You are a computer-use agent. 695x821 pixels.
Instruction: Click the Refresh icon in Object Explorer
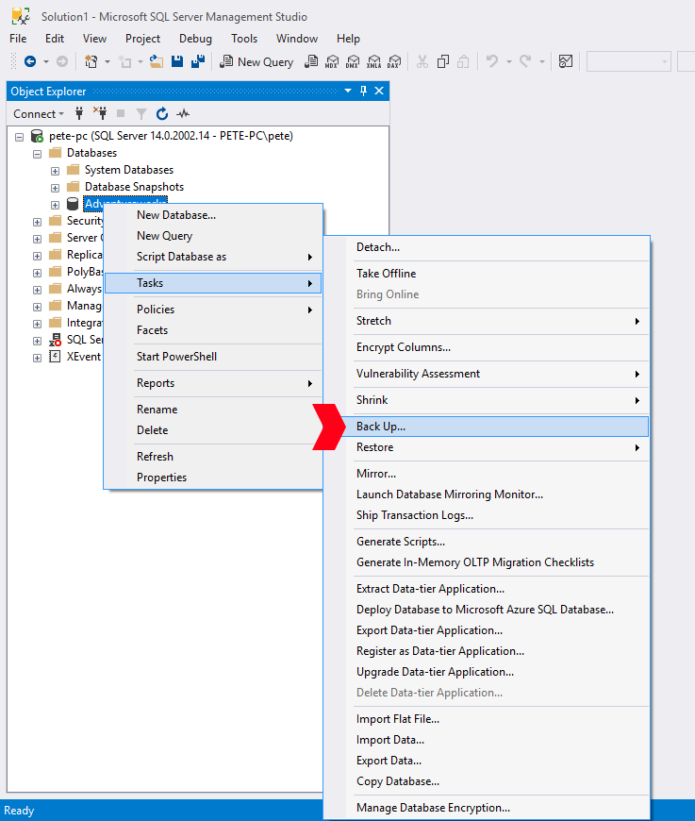click(162, 113)
